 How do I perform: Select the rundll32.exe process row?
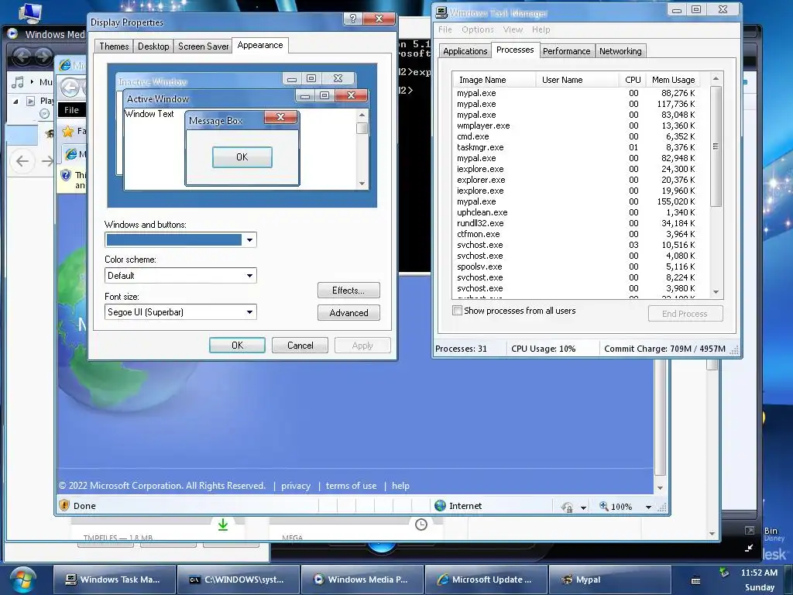tap(576, 223)
